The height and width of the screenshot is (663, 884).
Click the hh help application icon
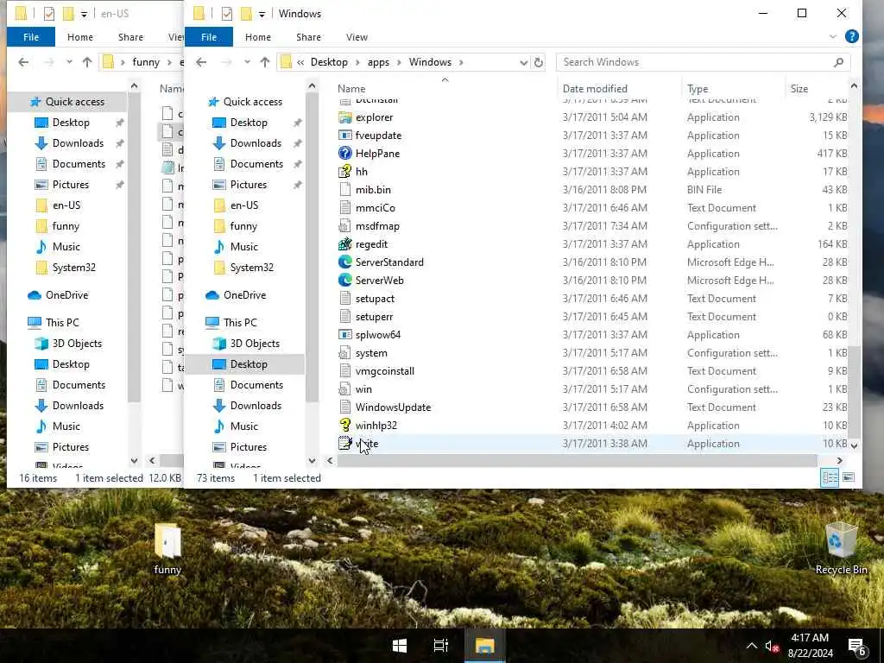(345, 172)
